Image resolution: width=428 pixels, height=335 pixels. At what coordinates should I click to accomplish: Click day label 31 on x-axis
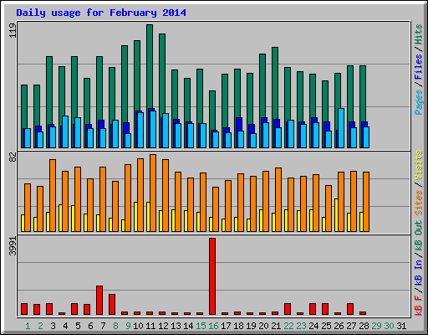[401, 326]
